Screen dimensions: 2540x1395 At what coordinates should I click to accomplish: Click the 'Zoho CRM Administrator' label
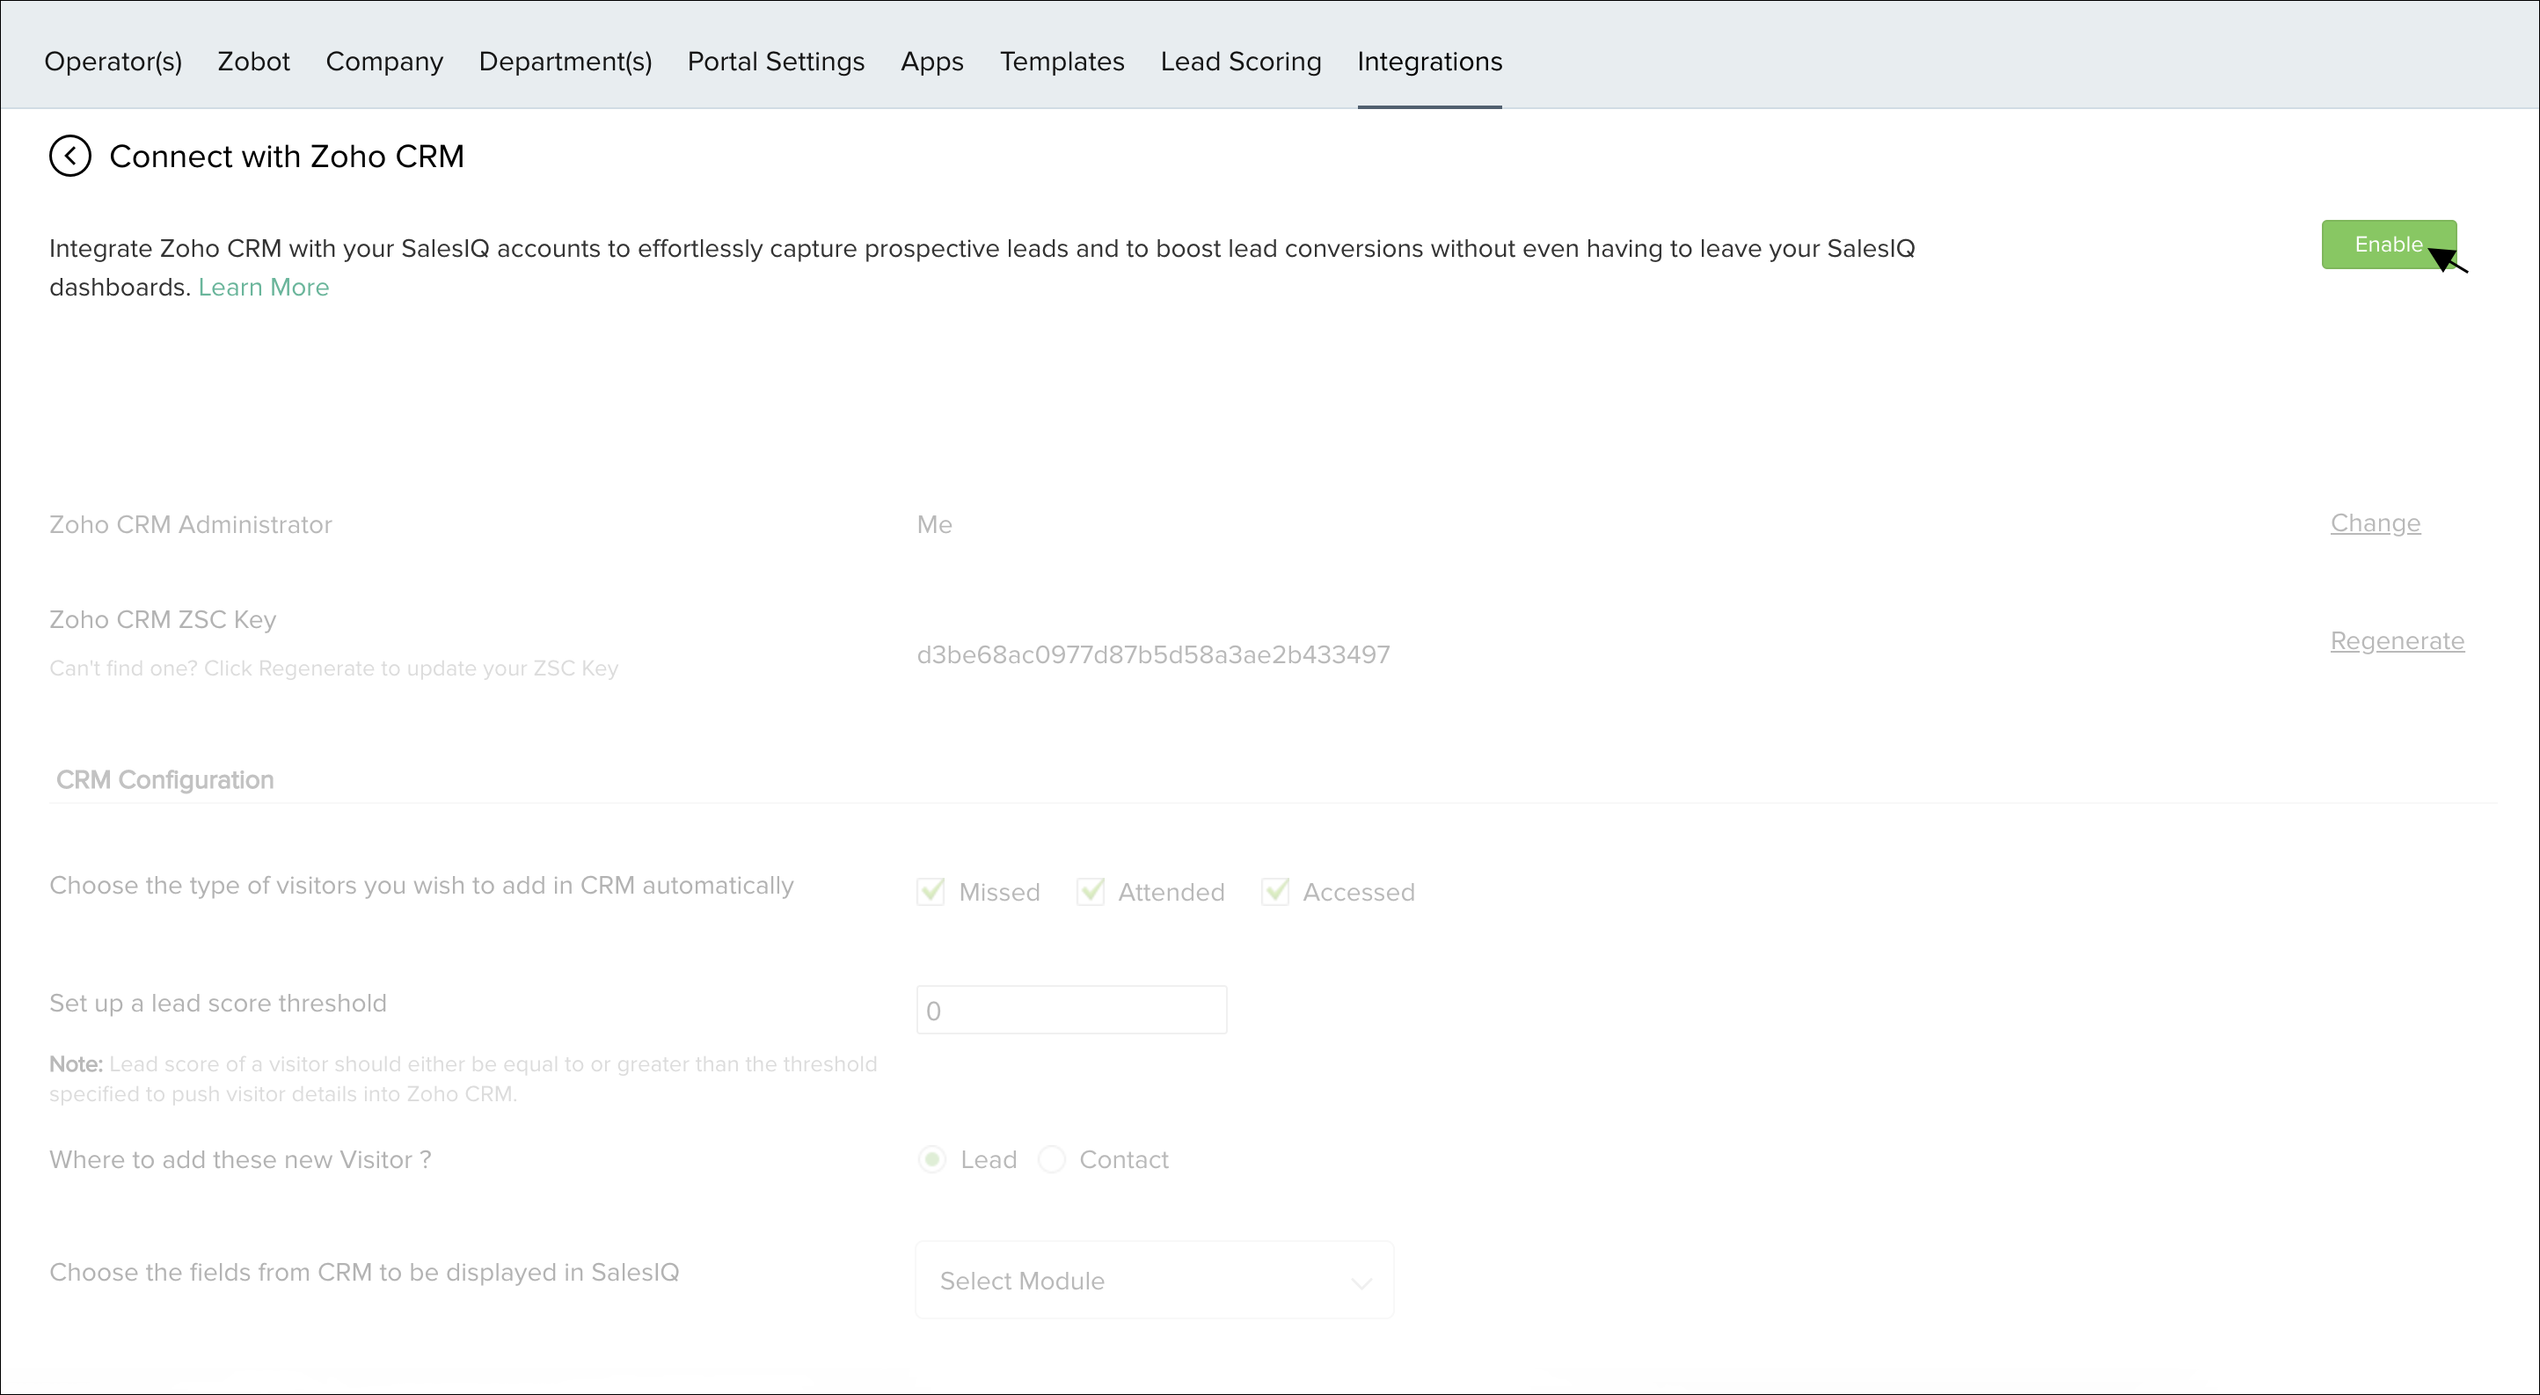coord(190,524)
